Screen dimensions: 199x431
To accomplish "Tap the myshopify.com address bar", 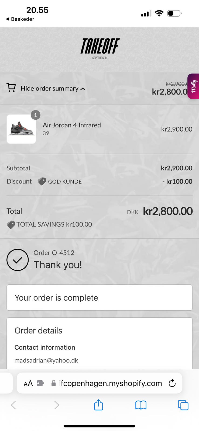I will click(x=111, y=383).
